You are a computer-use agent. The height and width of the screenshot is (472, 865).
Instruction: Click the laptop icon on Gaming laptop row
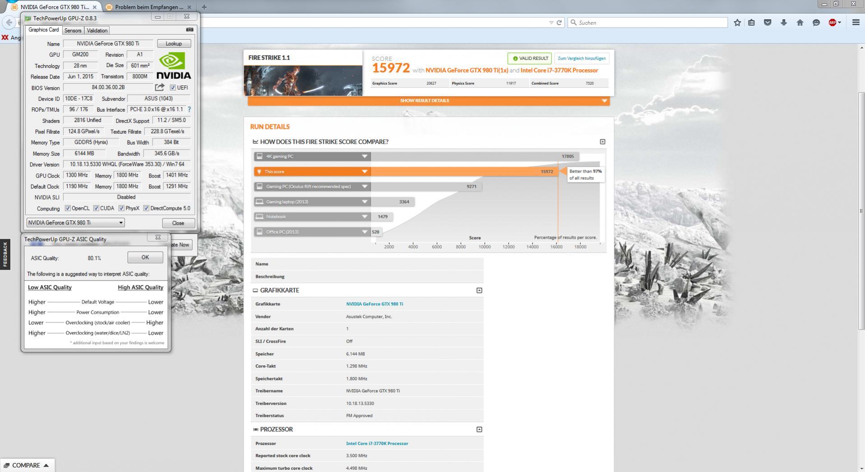pyautogui.click(x=259, y=202)
